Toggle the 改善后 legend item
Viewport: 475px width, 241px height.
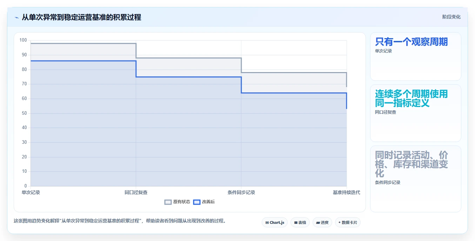click(x=204, y=202)
